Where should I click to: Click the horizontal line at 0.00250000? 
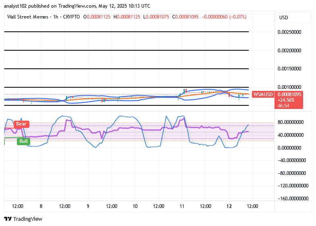coord(126,32)
